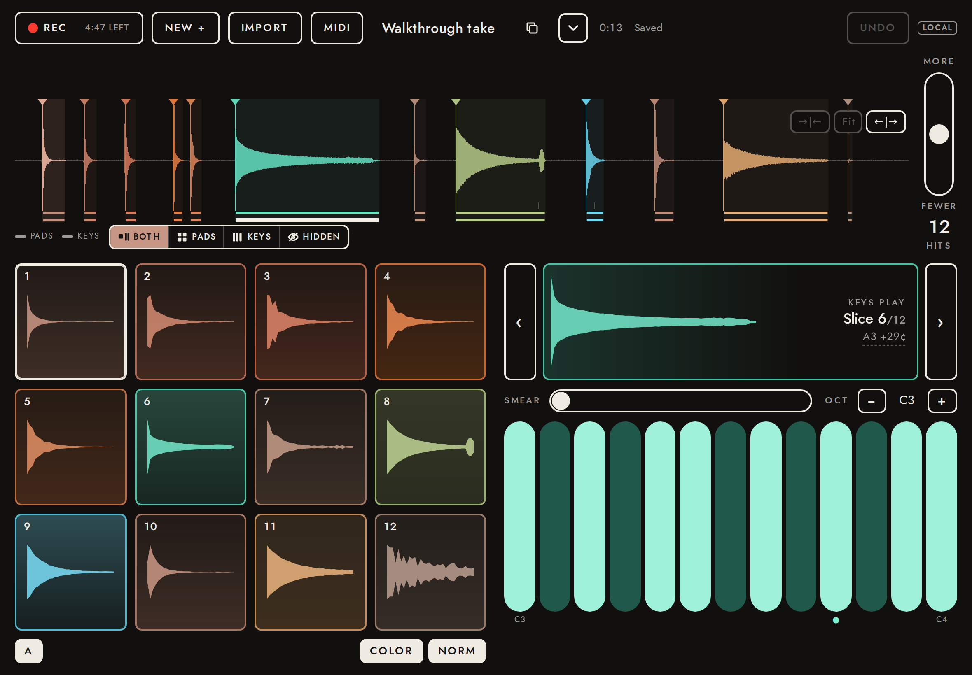
Task: Click the teal slice marker in waveform
Action: pyautogui.click(x=235, y=102)
